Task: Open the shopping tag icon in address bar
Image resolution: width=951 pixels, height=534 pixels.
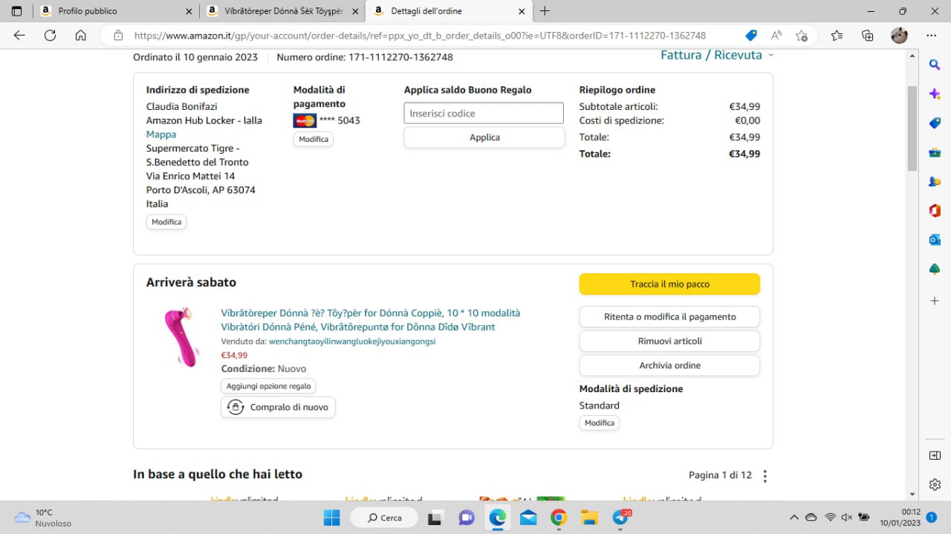Action: [751, 36]
